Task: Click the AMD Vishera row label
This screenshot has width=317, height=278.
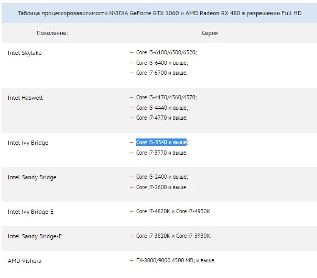Action: coord(25,260)
